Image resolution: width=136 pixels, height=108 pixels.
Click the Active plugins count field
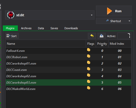[x=124, y=36]
